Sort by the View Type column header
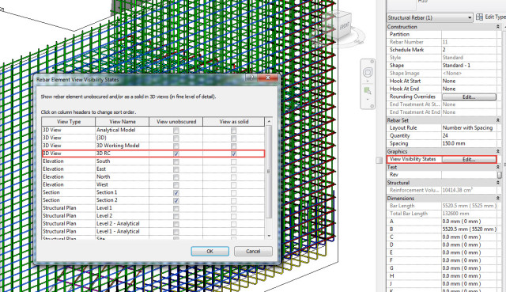The height and width of the screenshot is (292, 506). click(69, 122)
